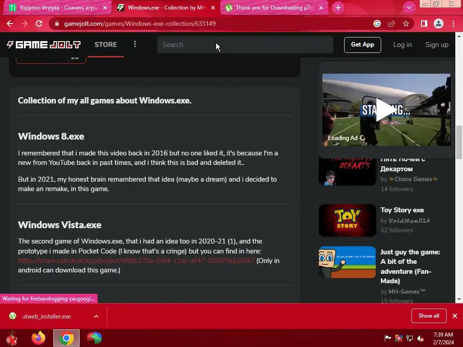Close the downloads bar
Screen dimensions: 463x347
pos(455,316)
